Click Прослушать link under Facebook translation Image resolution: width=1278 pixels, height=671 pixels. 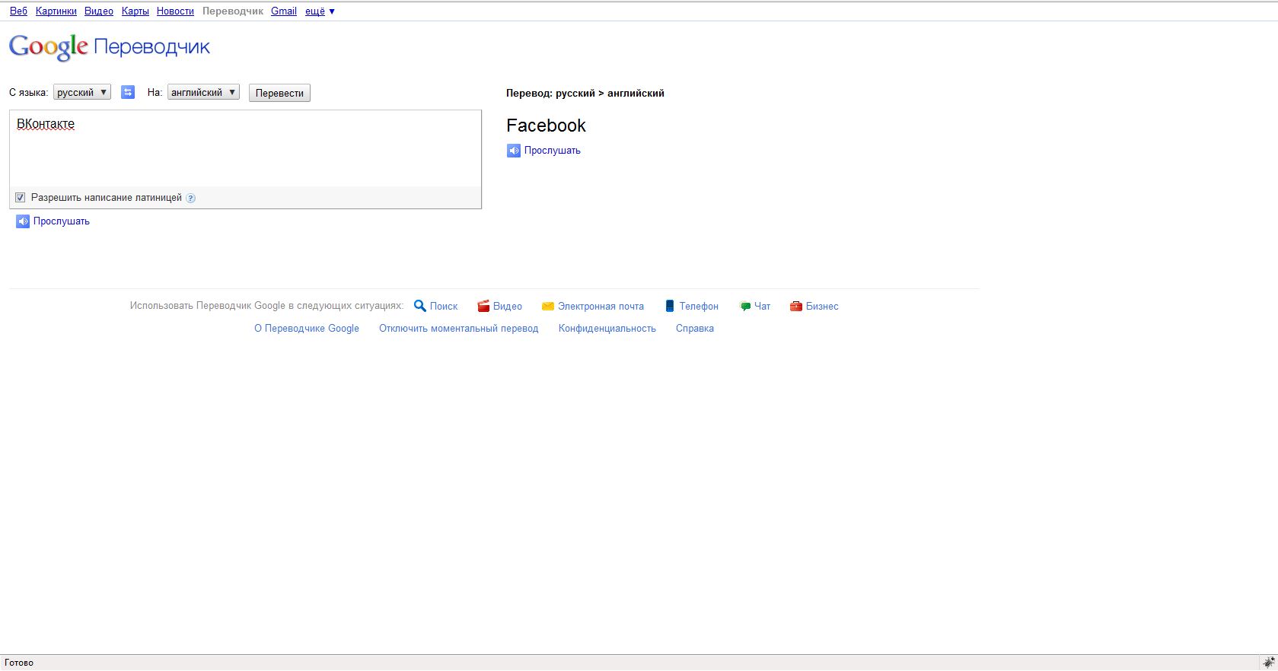click(x=553, y=151)
